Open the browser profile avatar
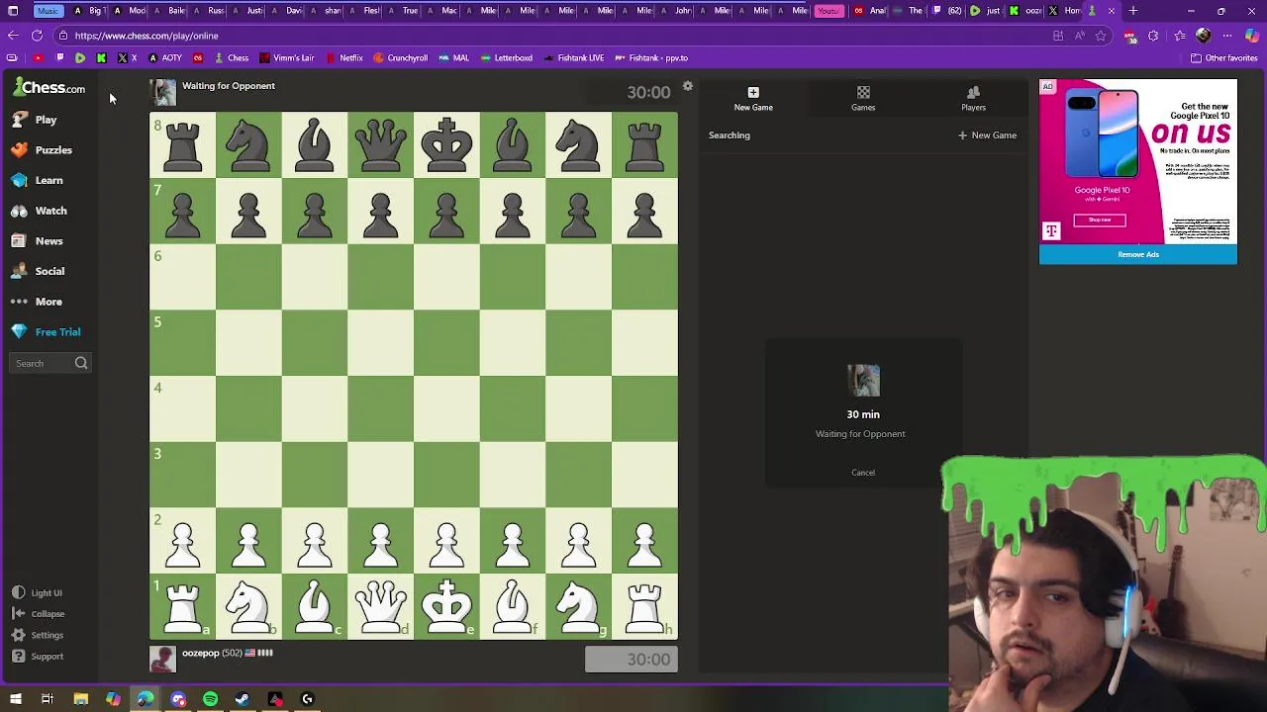 [1203, 36]
